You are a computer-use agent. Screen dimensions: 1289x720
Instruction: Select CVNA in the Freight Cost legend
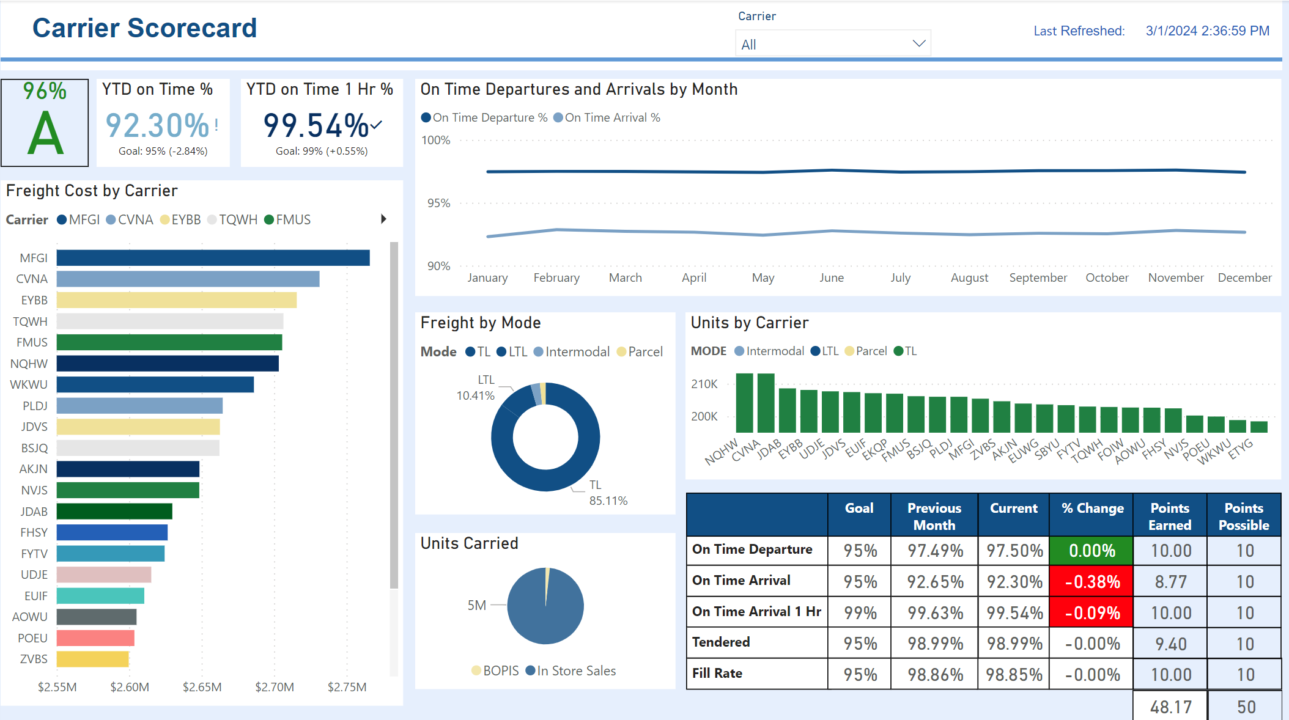point(130,219)
